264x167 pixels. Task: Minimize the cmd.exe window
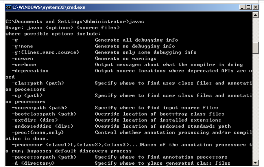tap(242, 7)
